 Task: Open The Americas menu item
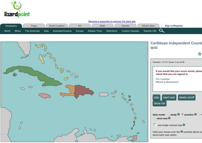pyautogui.click(x=32, y=31)
